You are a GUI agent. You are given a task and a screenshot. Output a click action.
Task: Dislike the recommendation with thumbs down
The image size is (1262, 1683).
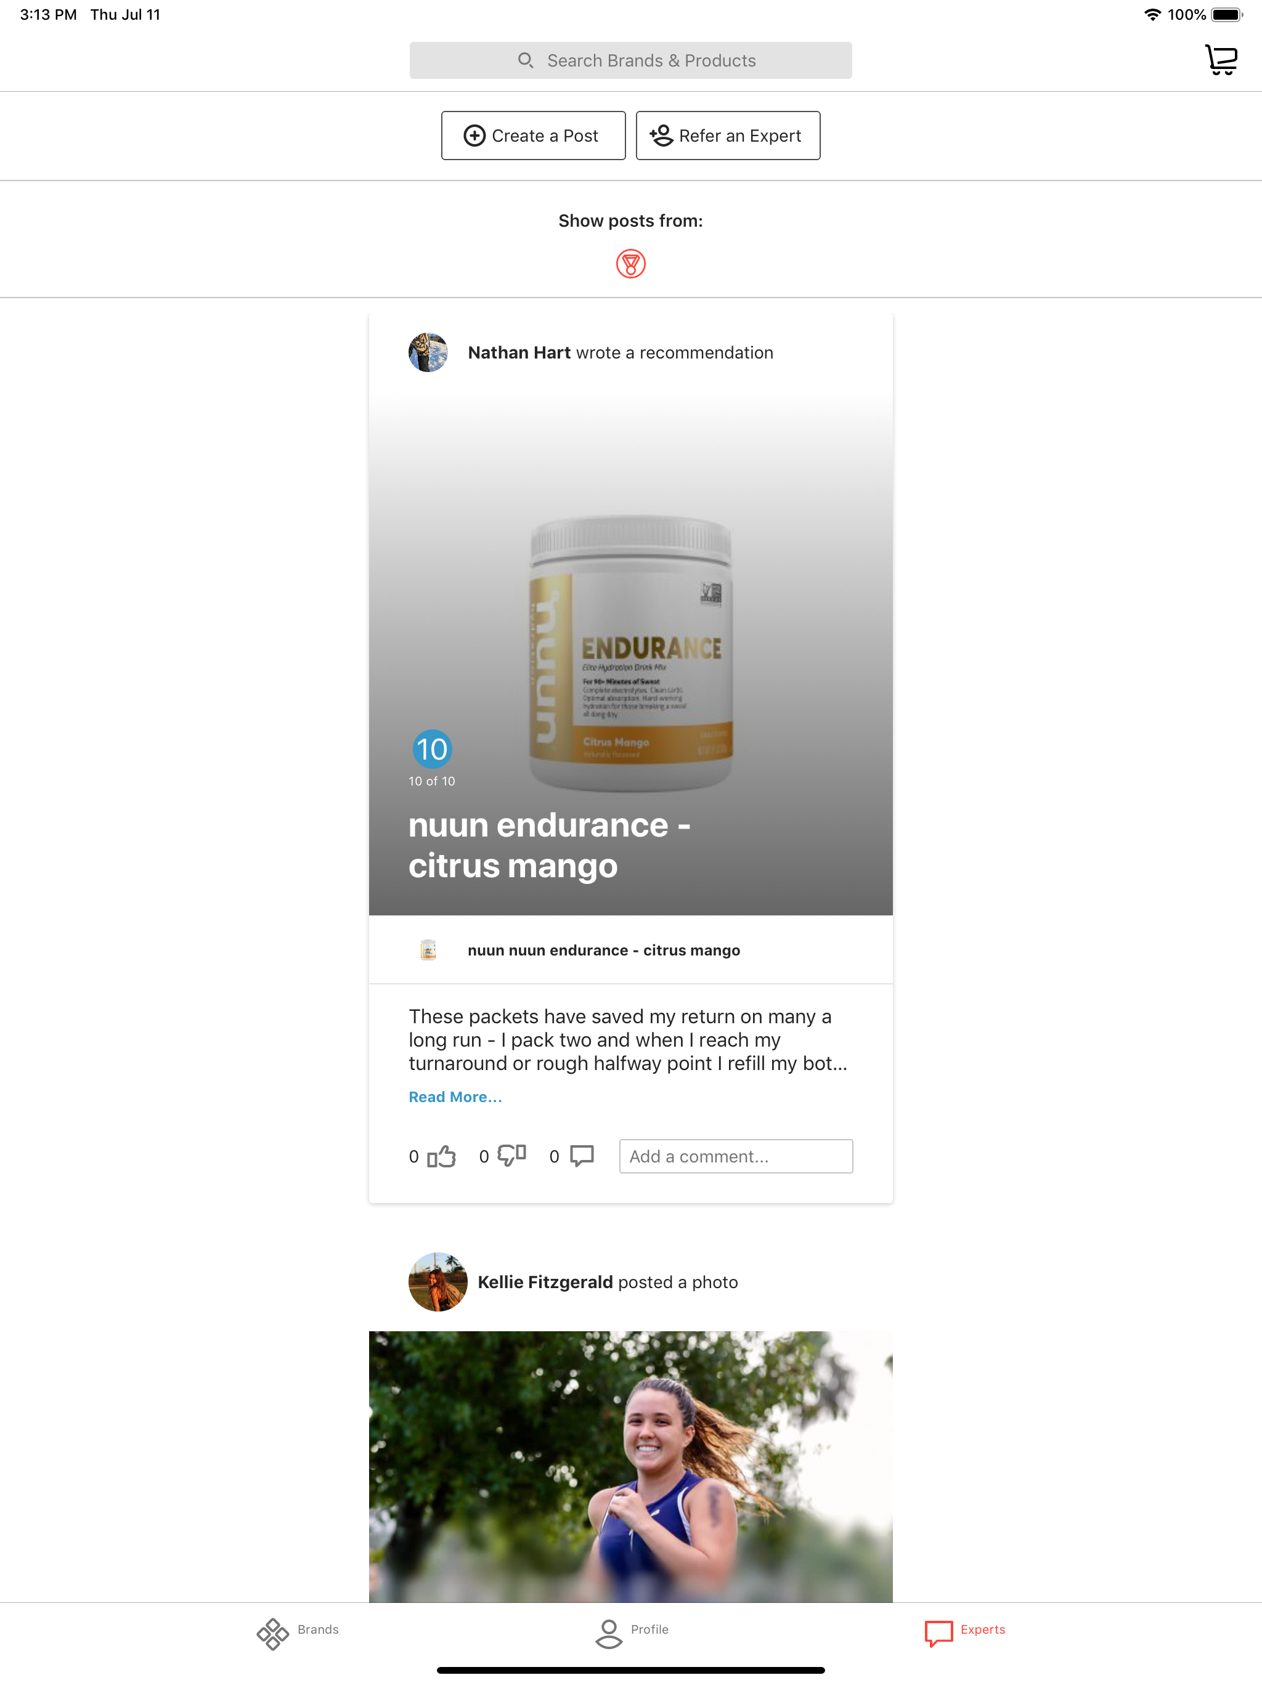click(x=511, y=1156)
